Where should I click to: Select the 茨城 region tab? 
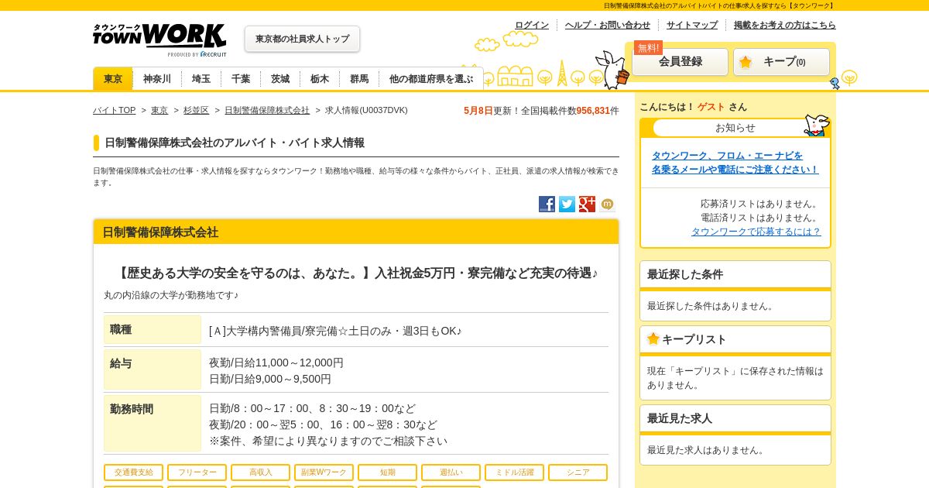(x=280, y=79)
